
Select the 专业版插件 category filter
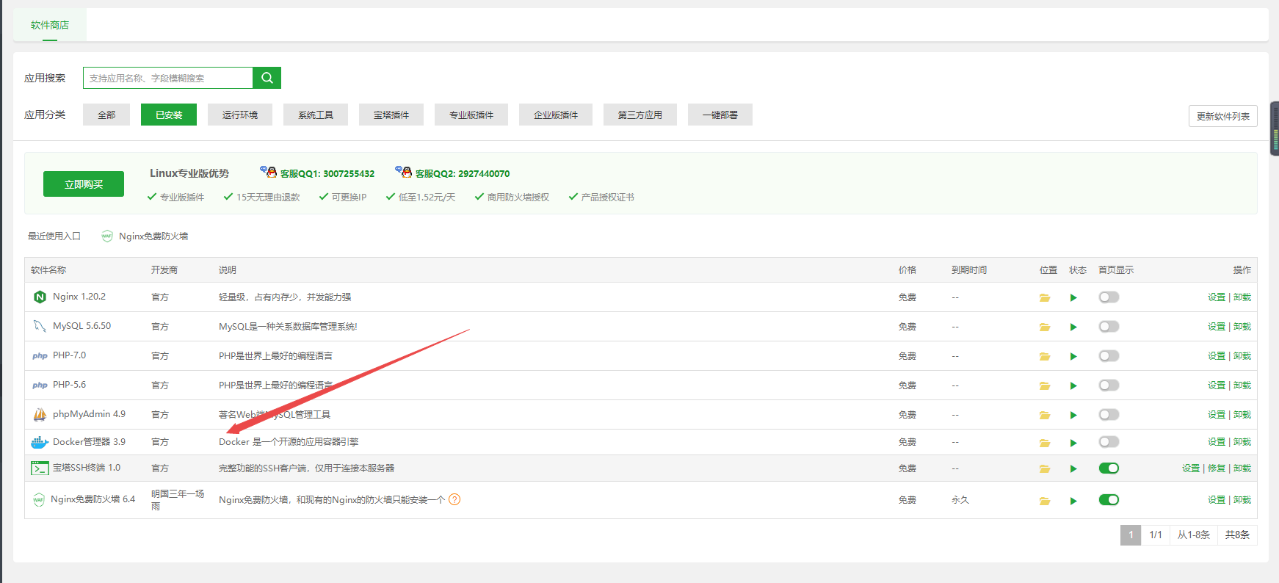coord(471,115)
